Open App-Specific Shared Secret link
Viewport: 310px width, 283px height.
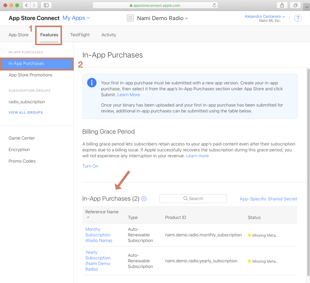tap(268, 199)
